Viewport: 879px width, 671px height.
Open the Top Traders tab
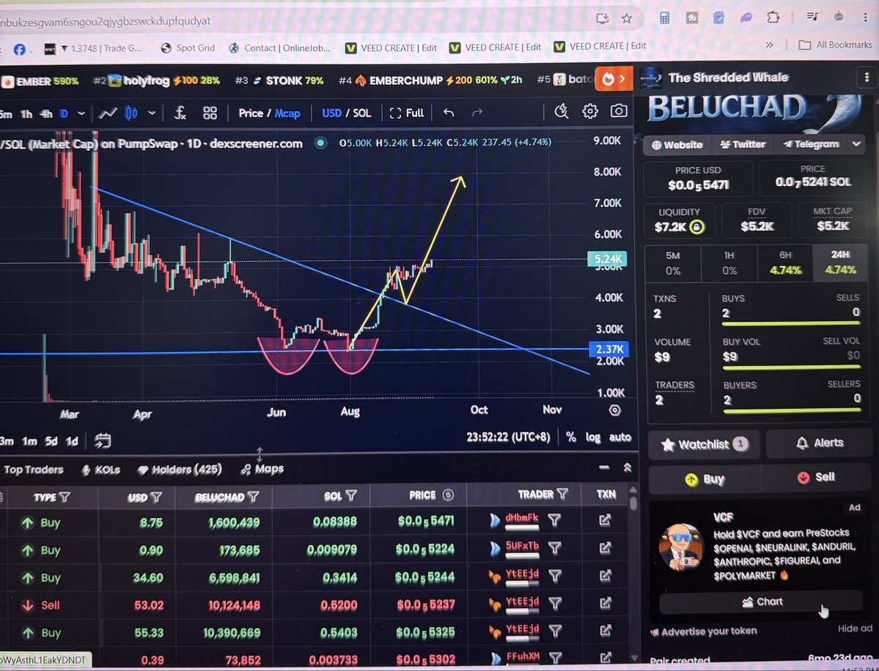point(34,470)
